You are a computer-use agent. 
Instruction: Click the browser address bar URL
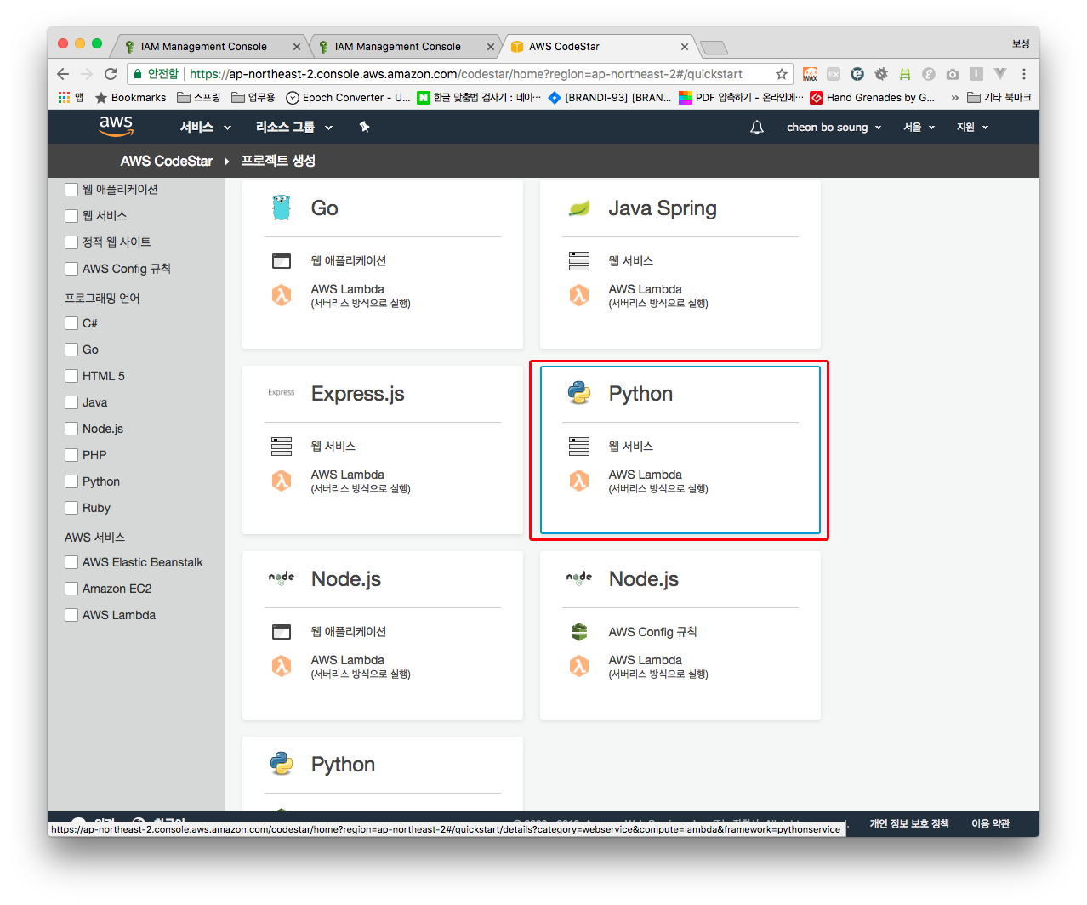click(465, 74)
